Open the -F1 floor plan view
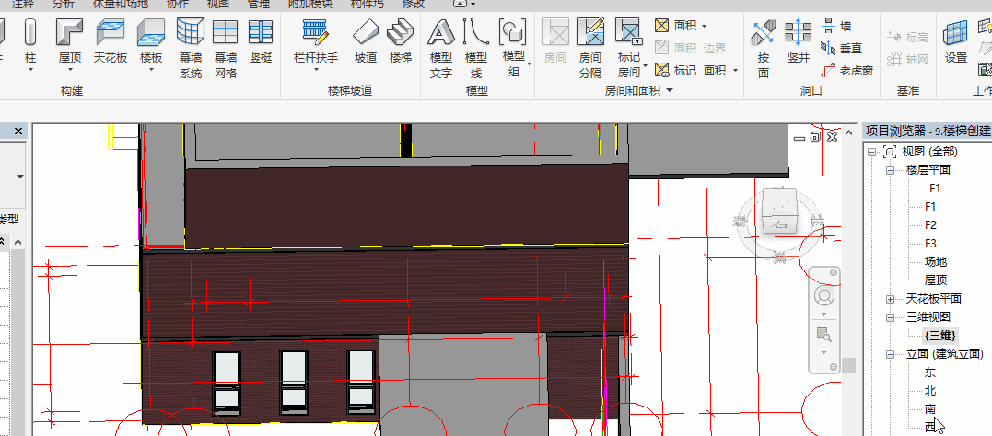Image resolution: width=992 pixels, height=436 pixels. [x=932, y=189]
